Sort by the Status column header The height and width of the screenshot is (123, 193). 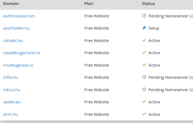pyautogui.click(x=148, y=4)
